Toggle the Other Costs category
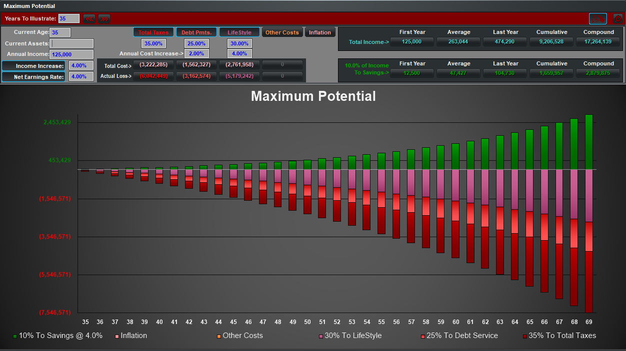This screenshot has height=351, width=626. pyautogui.click(x=282, y=32)
